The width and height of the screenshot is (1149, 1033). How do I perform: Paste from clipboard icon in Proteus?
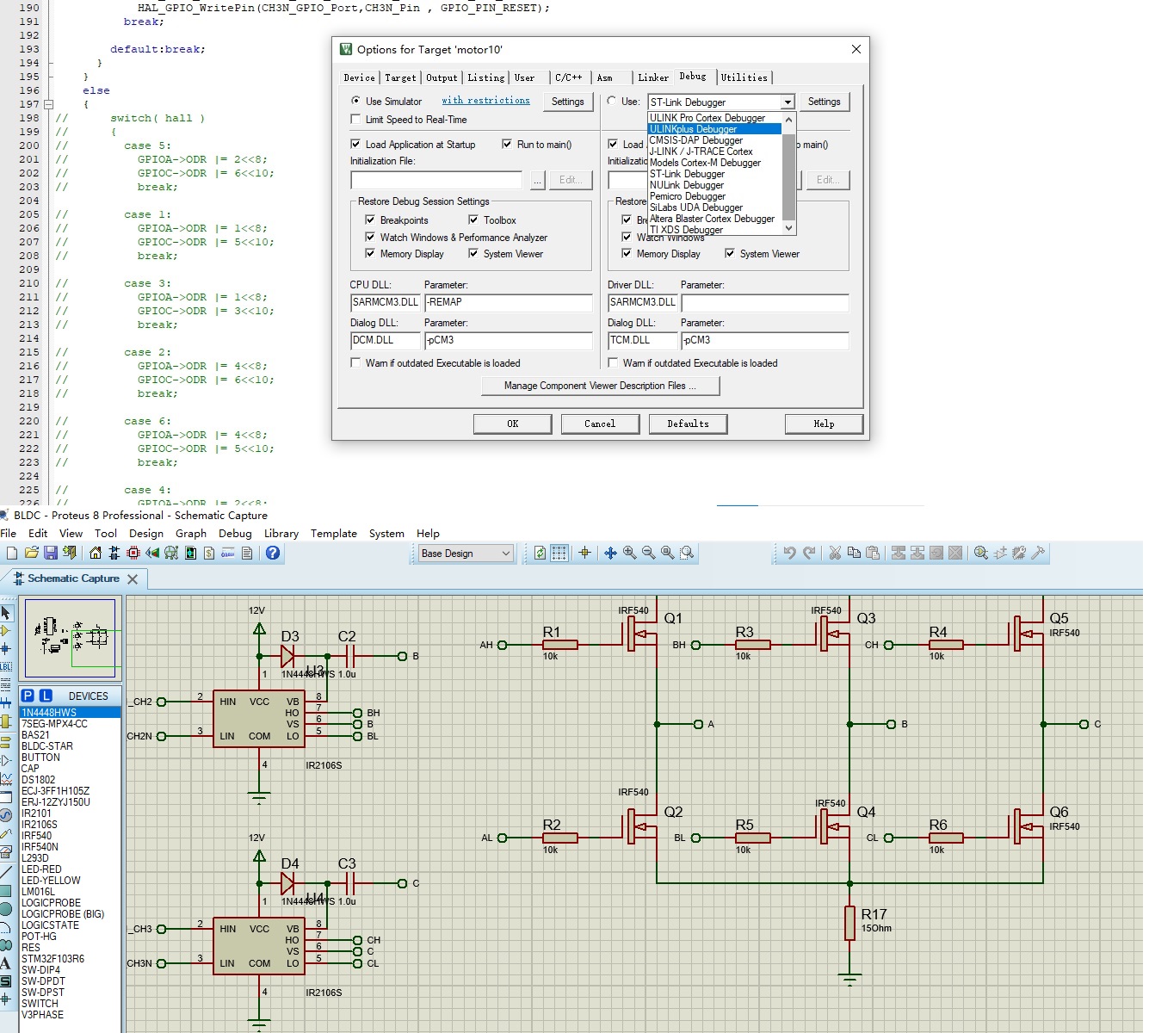tap(873, 553)
